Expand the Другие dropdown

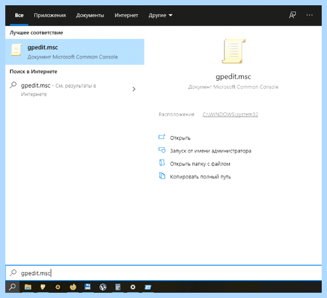click(160, 15)
